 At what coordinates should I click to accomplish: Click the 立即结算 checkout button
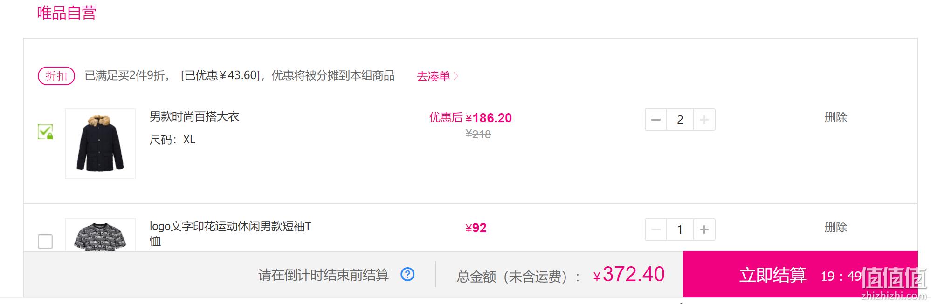800,274
